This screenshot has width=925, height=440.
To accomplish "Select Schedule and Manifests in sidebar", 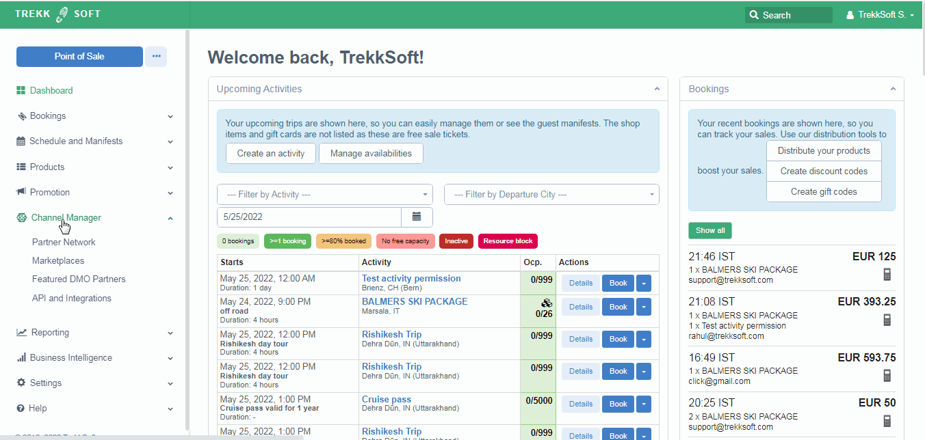I will (x=76, y=141).
